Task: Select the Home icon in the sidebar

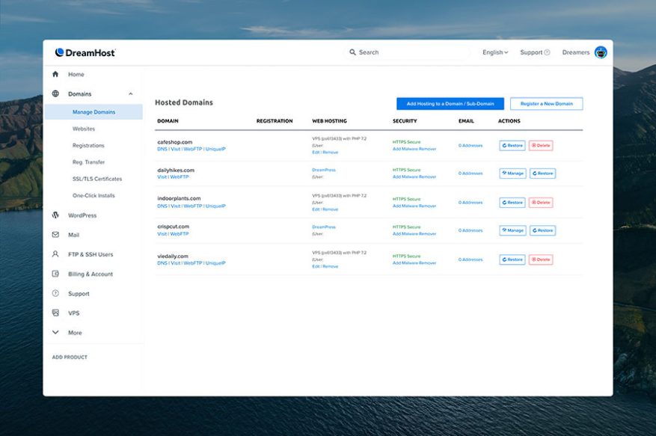Action: (54, 74)
